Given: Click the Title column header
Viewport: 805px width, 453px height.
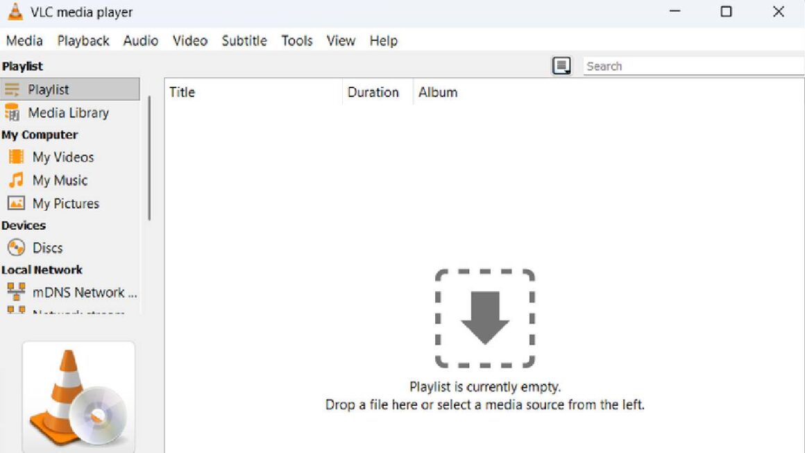Looking at the screenshot, I should pos(253,92).
